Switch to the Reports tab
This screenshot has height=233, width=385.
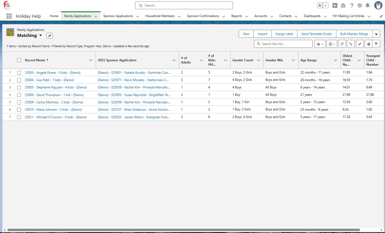coord(237,16)
